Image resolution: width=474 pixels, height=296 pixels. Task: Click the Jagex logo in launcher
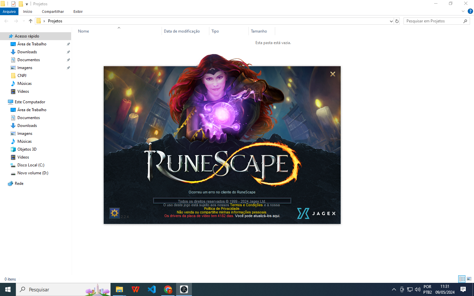click(316, 213)
